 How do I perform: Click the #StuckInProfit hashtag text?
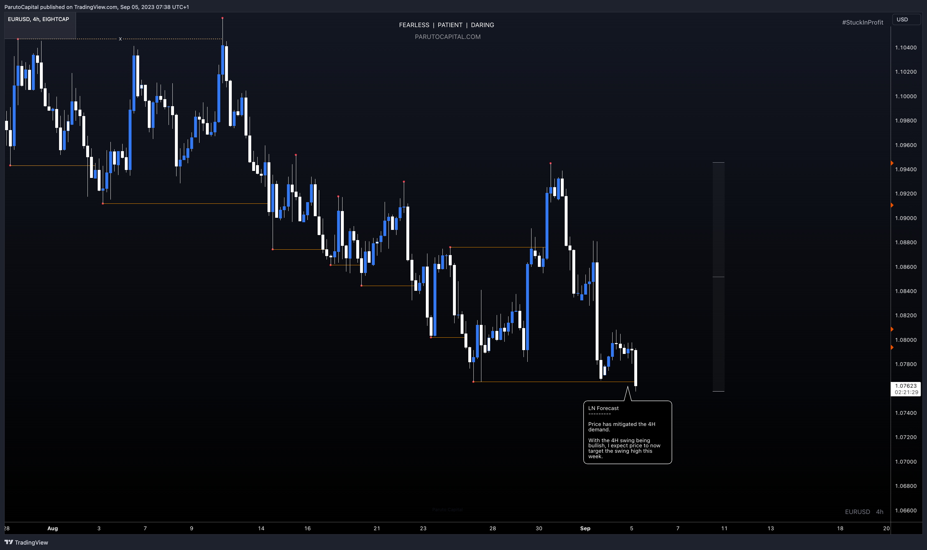tap(862, 22)
